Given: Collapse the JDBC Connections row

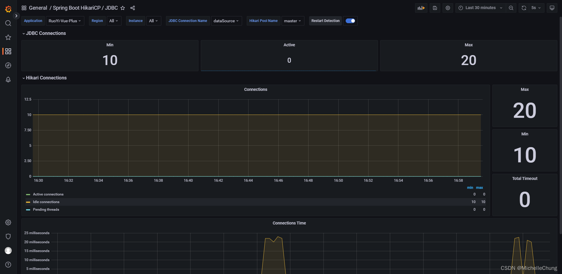Looking at the screenshot, I should (x=44, y=33).
